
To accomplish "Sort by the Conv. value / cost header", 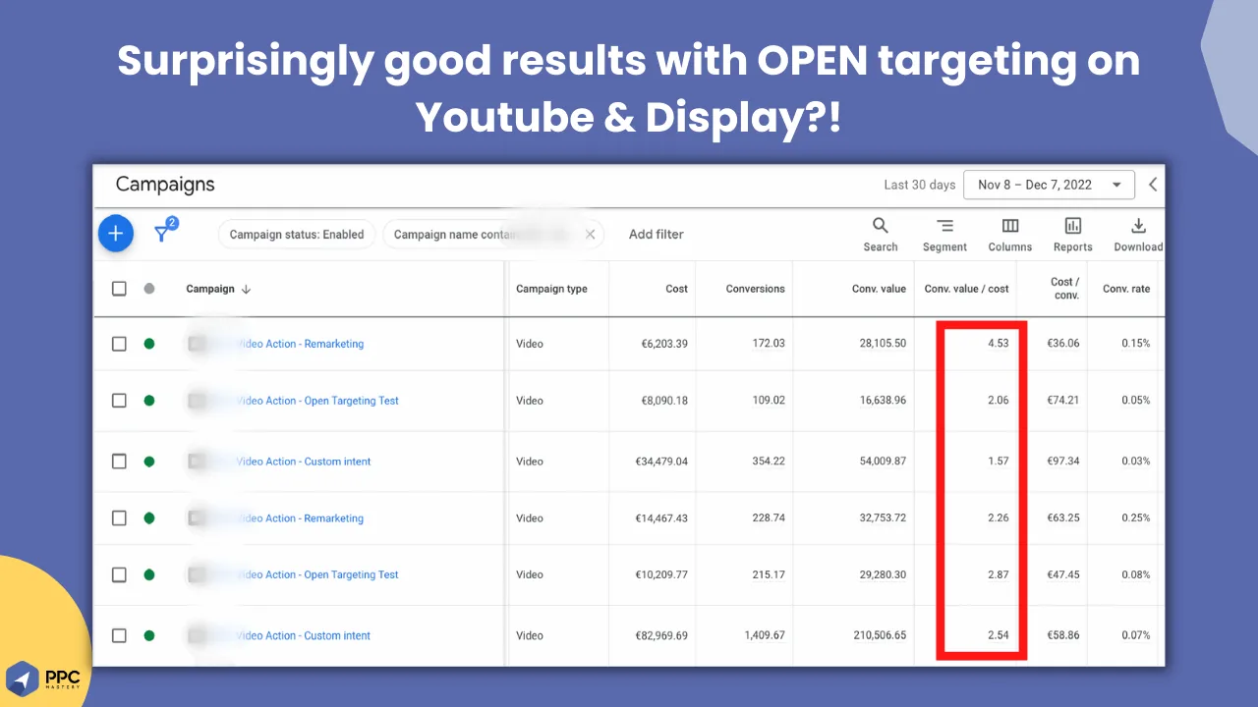I will tap(967, 289).
